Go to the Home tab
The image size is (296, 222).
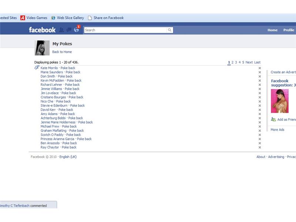[x=273, y=30]
